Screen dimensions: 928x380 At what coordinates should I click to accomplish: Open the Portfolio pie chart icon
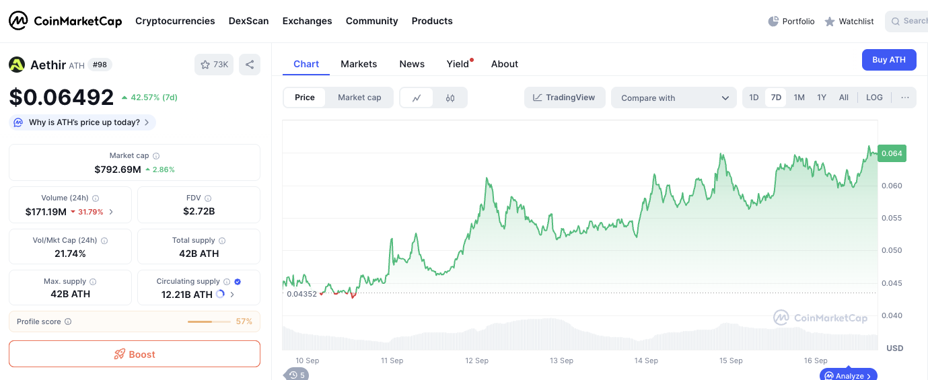tap(773, 22)
